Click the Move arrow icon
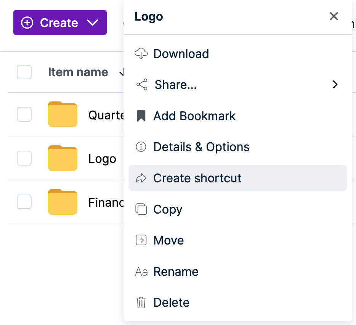The width and height of the screenshot is (356, 325). point(141,240)
